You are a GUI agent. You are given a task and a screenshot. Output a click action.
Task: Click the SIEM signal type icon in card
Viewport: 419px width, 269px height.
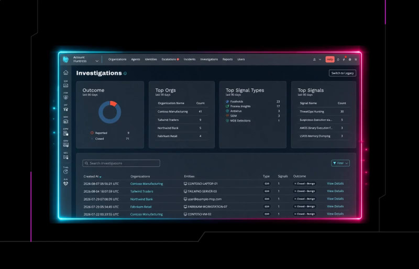(x=227, y=116)
